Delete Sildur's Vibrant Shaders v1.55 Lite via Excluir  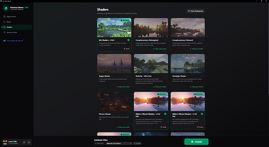point(200,127)
